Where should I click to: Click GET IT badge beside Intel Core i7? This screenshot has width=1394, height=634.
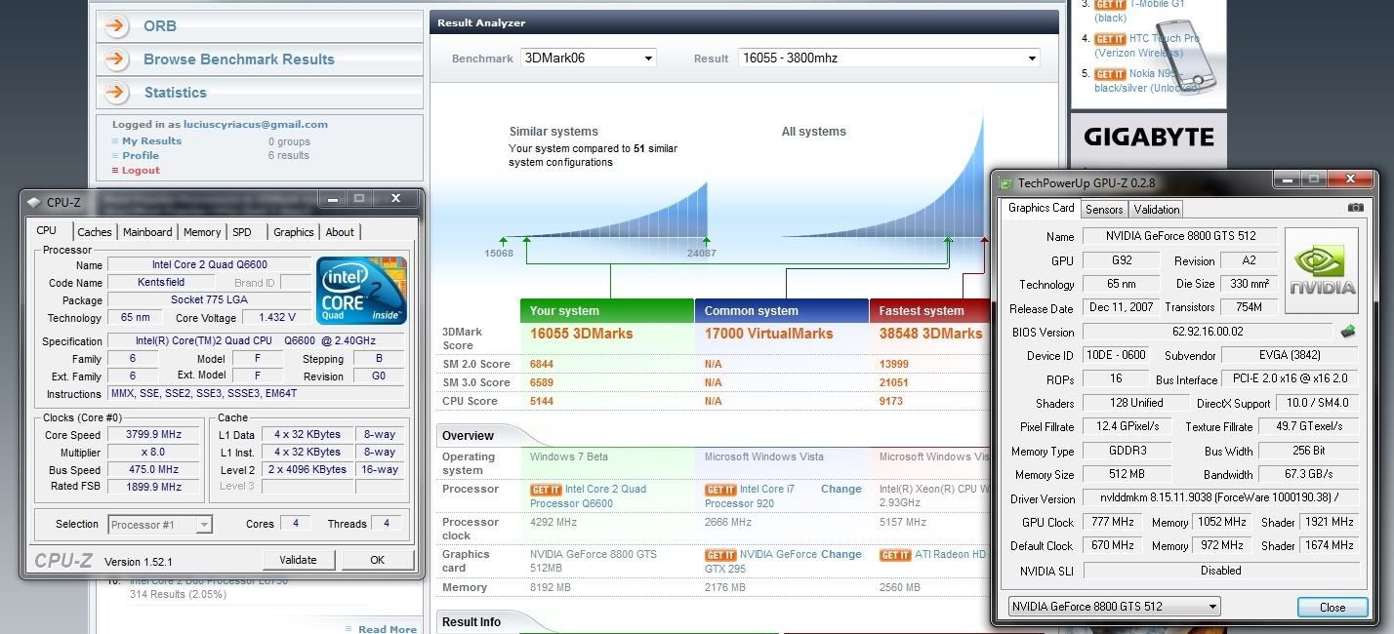720,490
